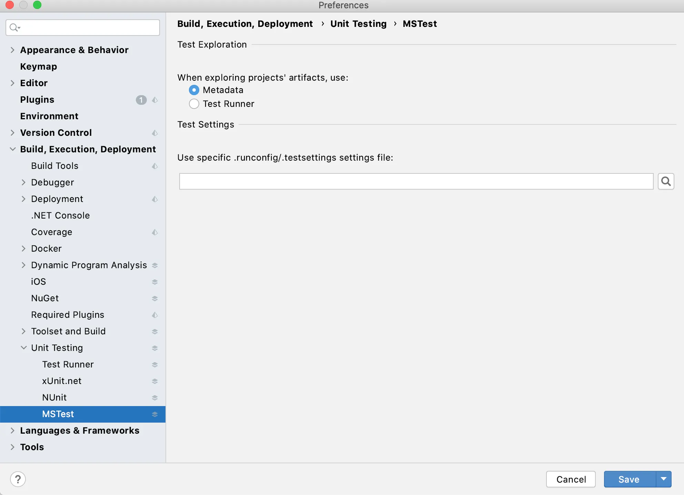
Task: Open the NUnit settings page
Action: pyautogui.click(x=54, y=397)
